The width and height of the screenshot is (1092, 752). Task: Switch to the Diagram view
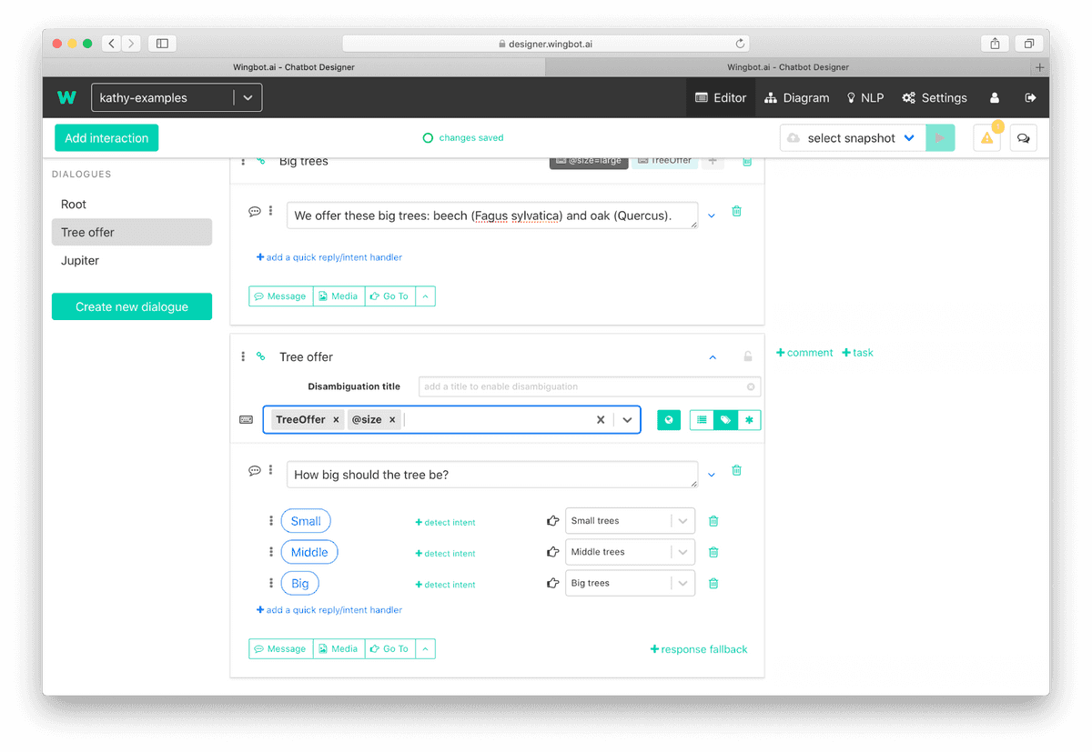pyautogui.click(x=796, y=98)
